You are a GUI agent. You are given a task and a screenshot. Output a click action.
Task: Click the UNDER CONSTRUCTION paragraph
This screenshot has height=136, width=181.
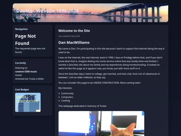click(x=100, y=83)
